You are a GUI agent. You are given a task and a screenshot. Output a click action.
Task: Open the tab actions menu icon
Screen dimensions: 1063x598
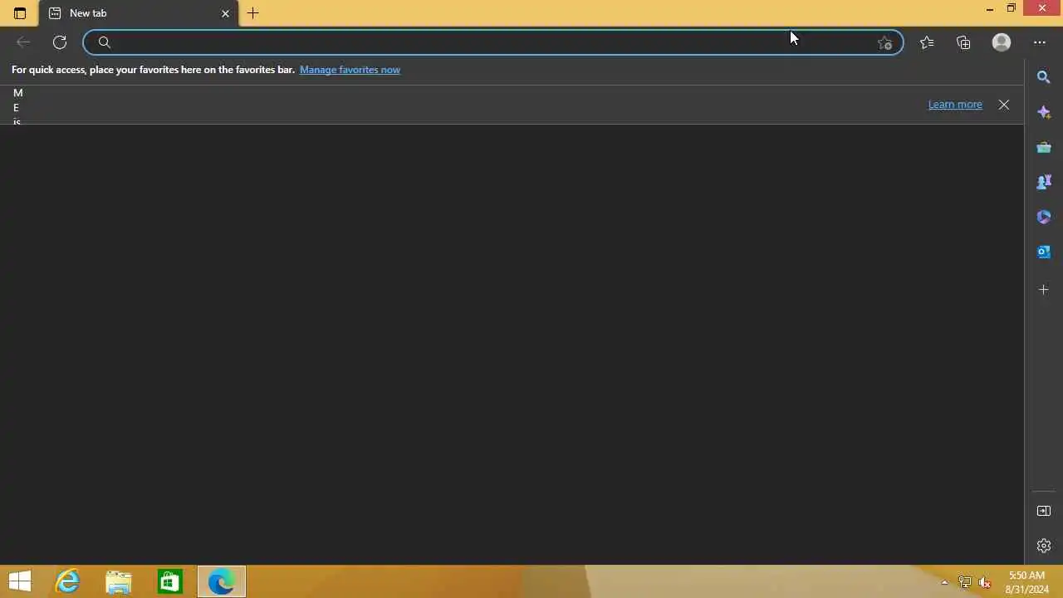(x=20, y=13)
